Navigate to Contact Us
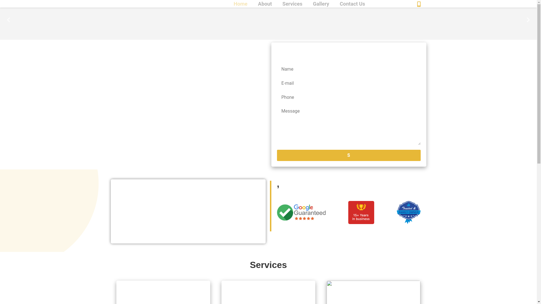Screen dimensions: 541x304 pos(352,4)
